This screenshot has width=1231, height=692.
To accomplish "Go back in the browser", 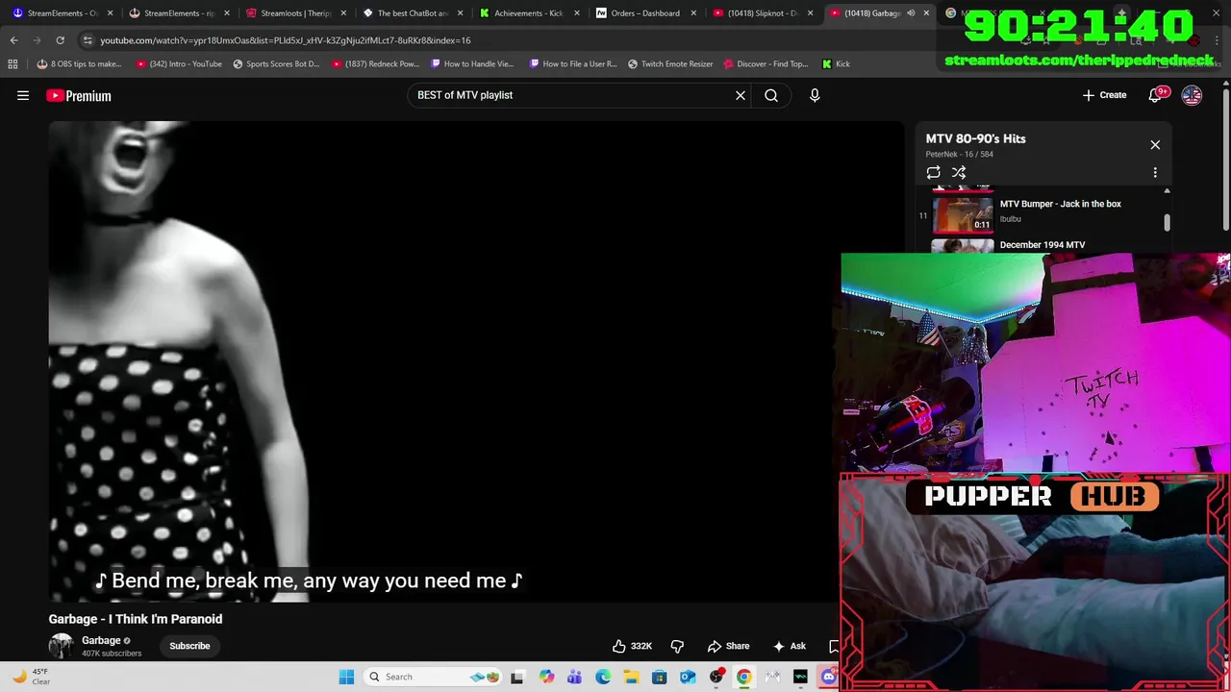I will pos(13,40).
